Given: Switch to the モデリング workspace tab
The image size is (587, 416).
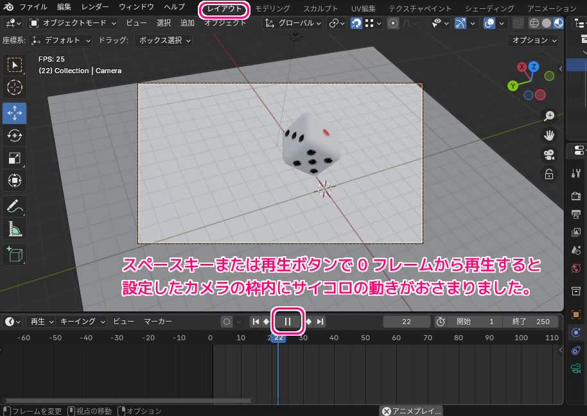Looking at the screenshot, I should pos(272,8).
